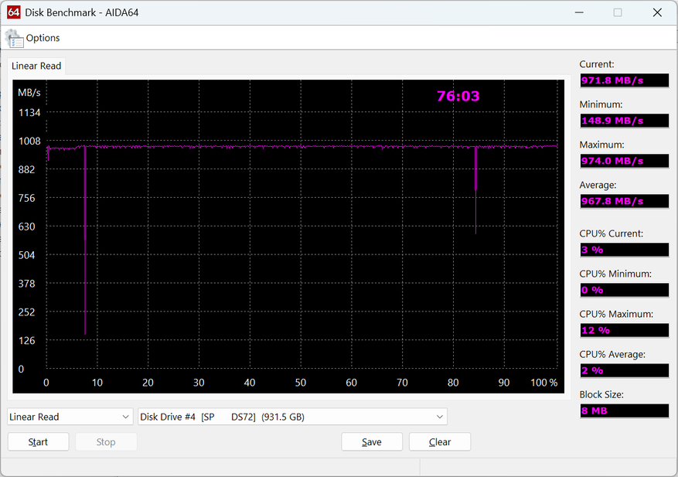Click the 1134 label on the graph axis

29,112
